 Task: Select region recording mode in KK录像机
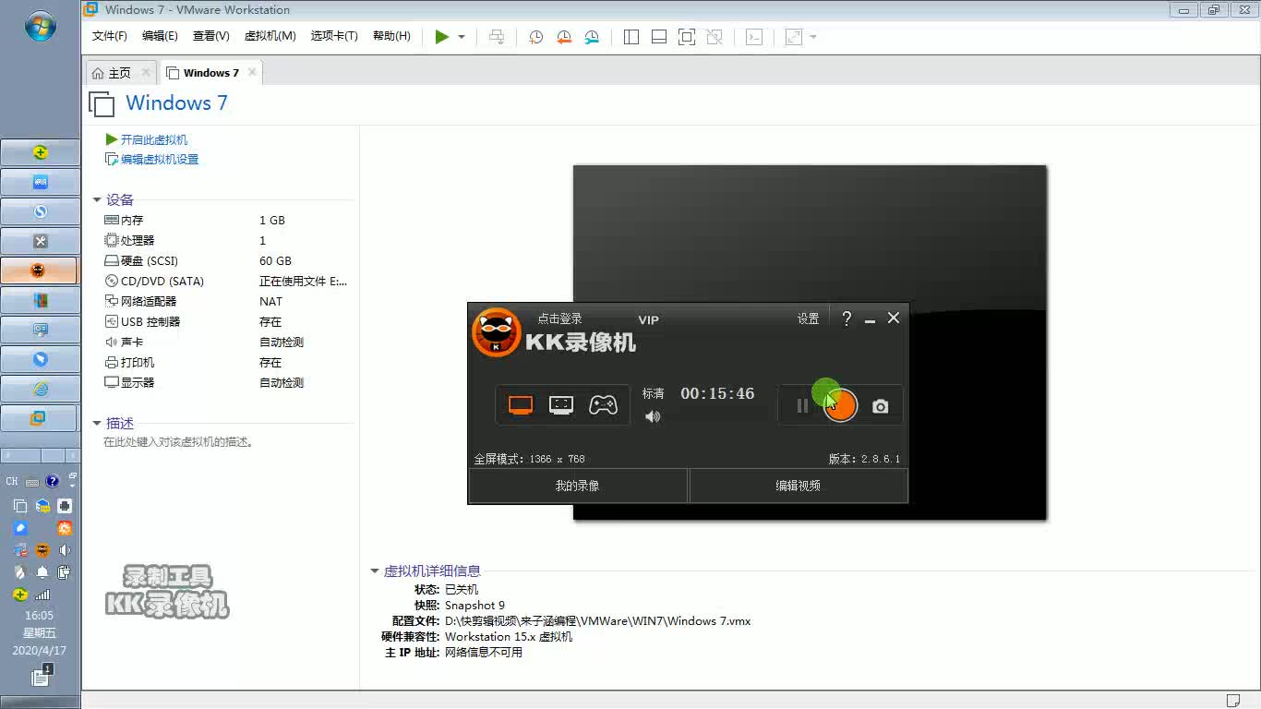pos(561,405)
